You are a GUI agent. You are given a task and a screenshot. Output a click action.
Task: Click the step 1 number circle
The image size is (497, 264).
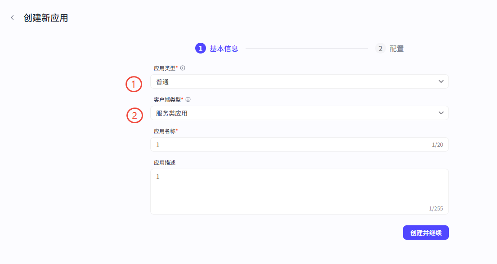(200, 49)
